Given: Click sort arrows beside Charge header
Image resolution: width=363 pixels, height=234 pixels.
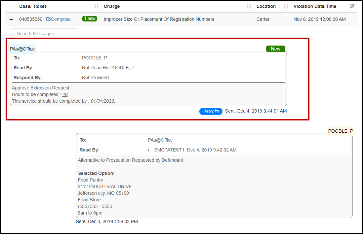Looking at the screenshot, I should [249, 6].
